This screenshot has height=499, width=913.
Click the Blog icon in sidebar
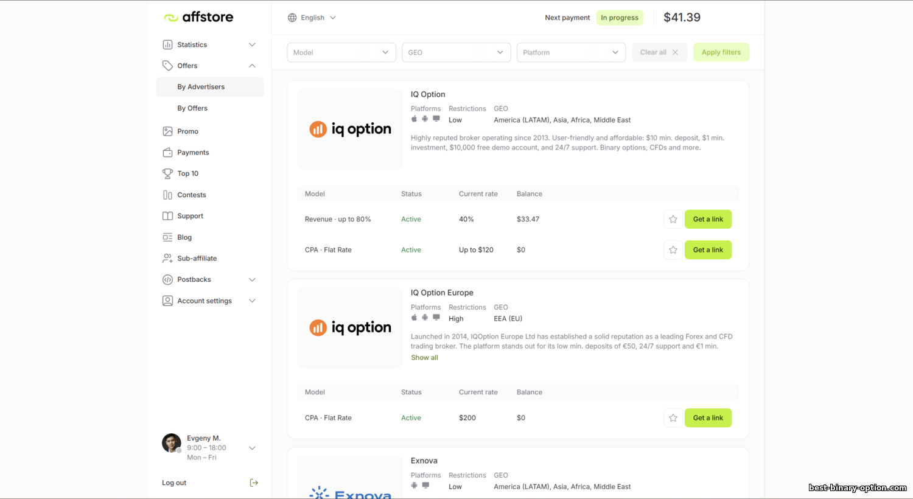pyautogui.click(x=167, y=237)
